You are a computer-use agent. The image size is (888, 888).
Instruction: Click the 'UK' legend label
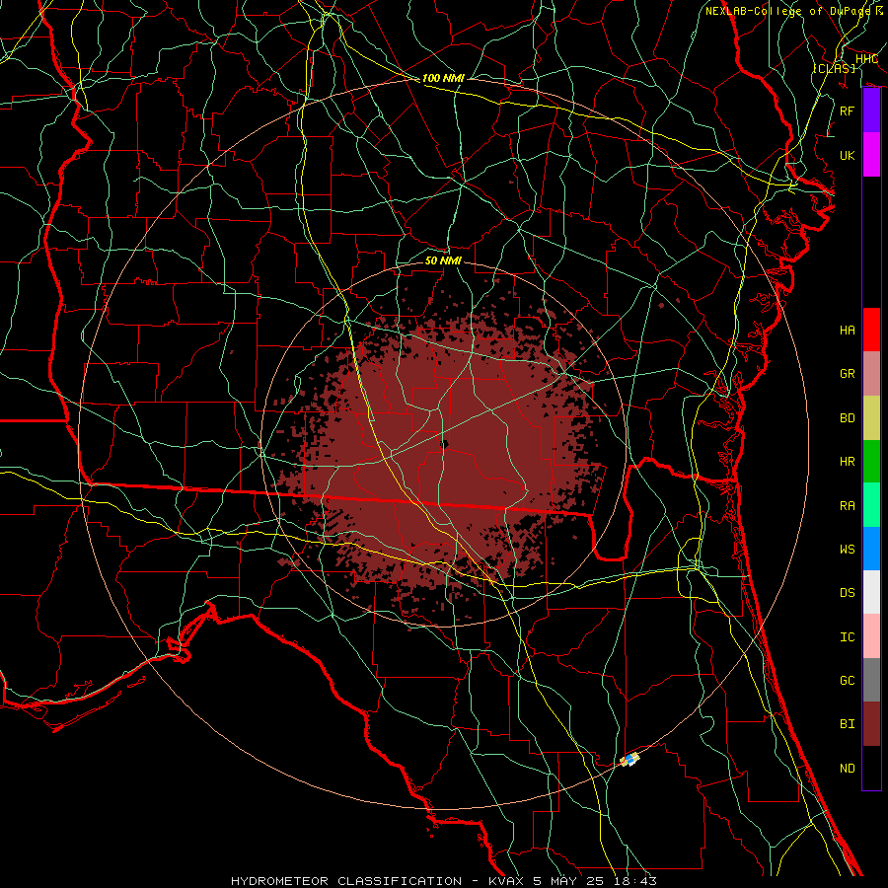point(848,155)
